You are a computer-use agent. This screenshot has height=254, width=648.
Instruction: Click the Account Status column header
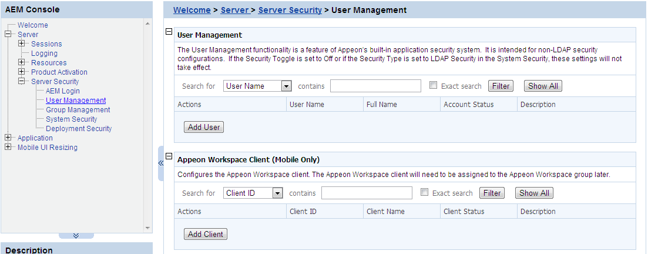(479, 105)
